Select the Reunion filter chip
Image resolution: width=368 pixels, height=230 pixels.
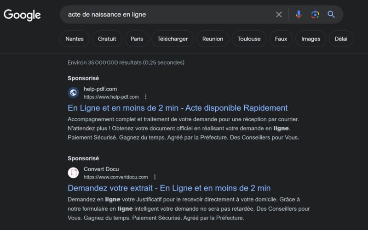213,39
